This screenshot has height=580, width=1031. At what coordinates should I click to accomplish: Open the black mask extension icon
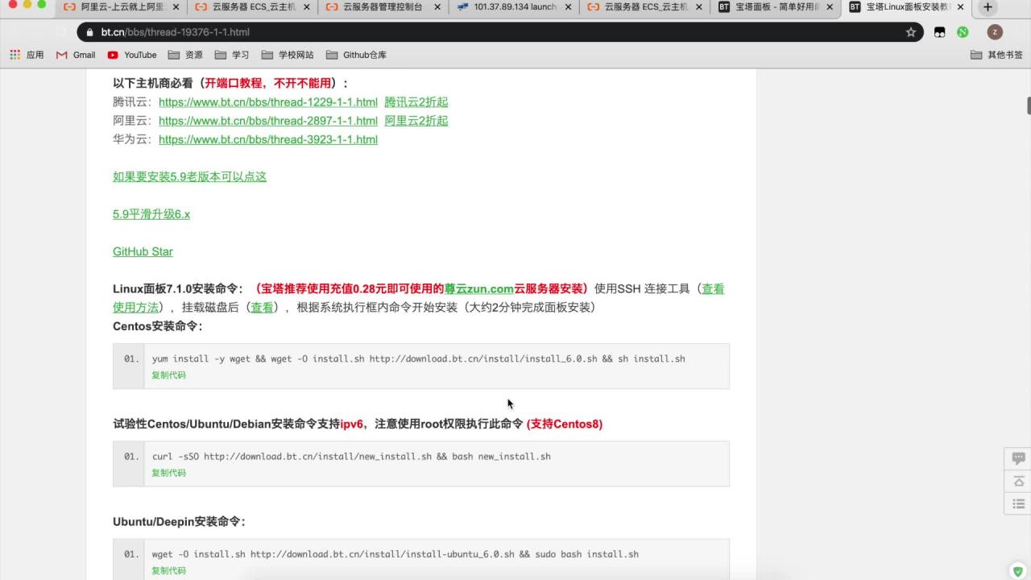click(x=939, y=32)
